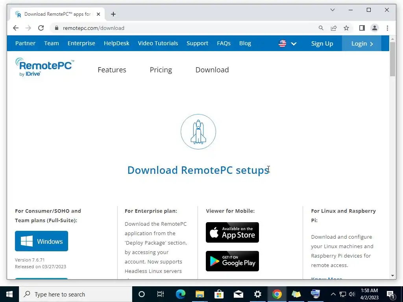Viewport: 403px width, 302px height.
Task: Open the Pricing navigation item
Action: tap(161, 70)
